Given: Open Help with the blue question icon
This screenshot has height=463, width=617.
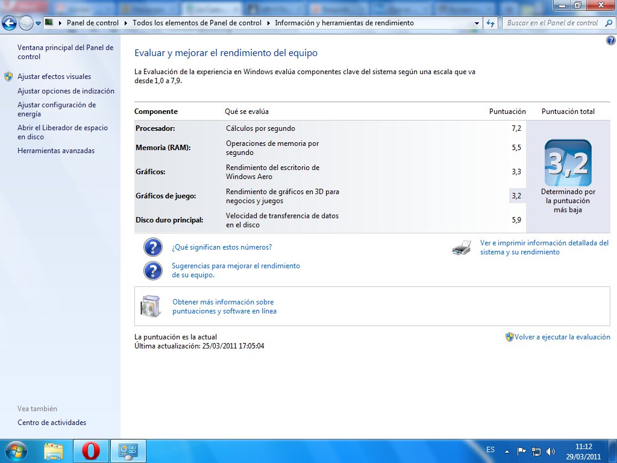Looking at the screenshot, I should click(611, 40).
